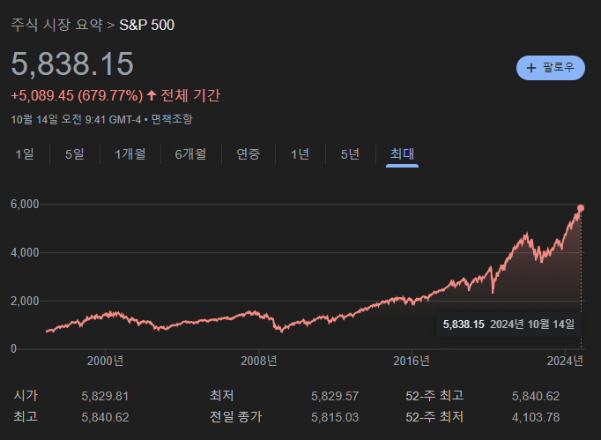Click the 최고 value 5,840.62 in first column
Image resolution: width=601 pixels, height=440 pixels.
coord(105,417)
